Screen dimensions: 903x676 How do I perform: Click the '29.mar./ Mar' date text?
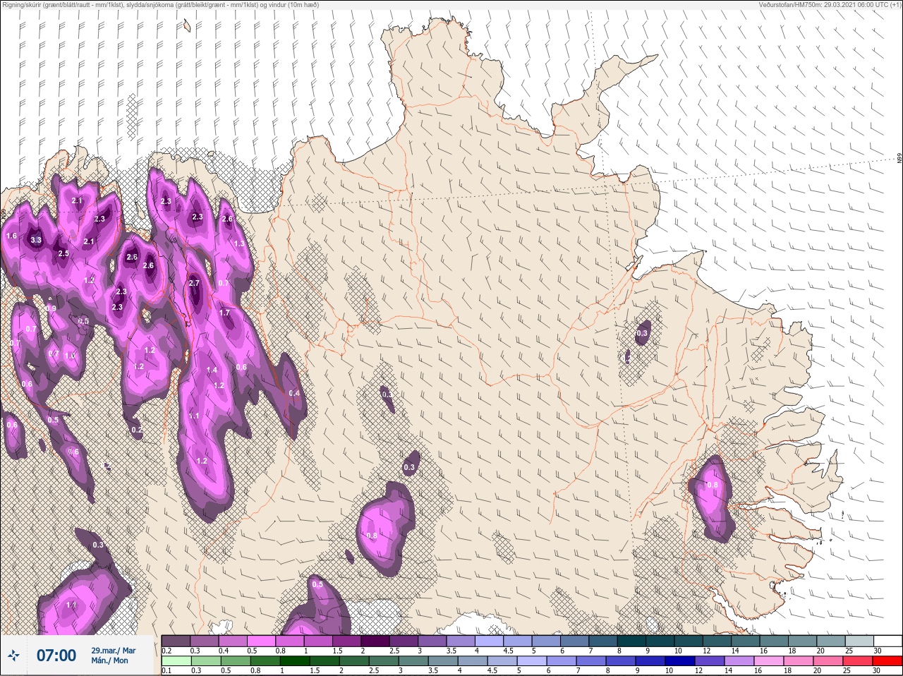[113, 650]
